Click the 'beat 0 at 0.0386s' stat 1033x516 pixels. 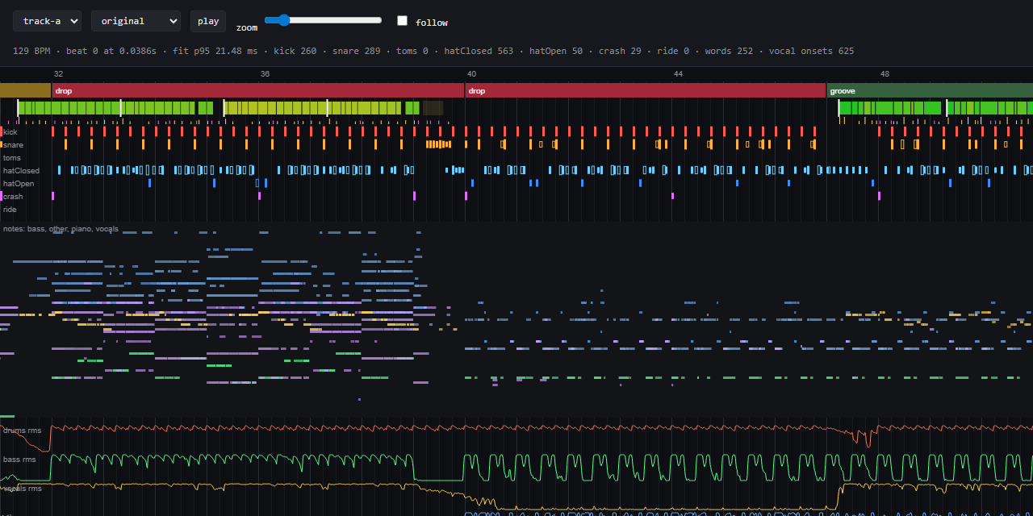click(111, 51)
